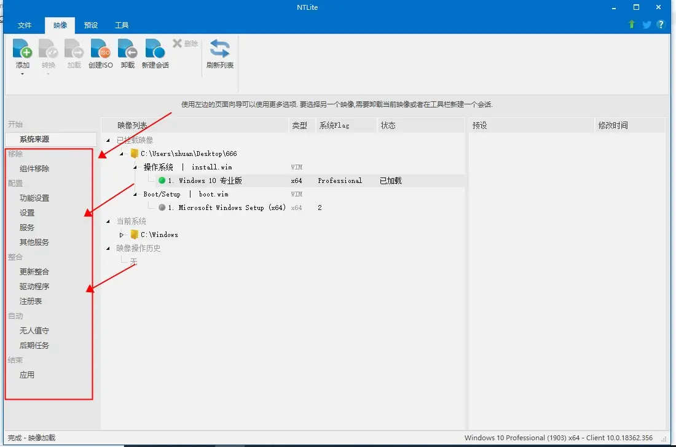Select the Windows 10 专业版 image row
The height and width of the screenshot is (447, 676).
point(284,181)
